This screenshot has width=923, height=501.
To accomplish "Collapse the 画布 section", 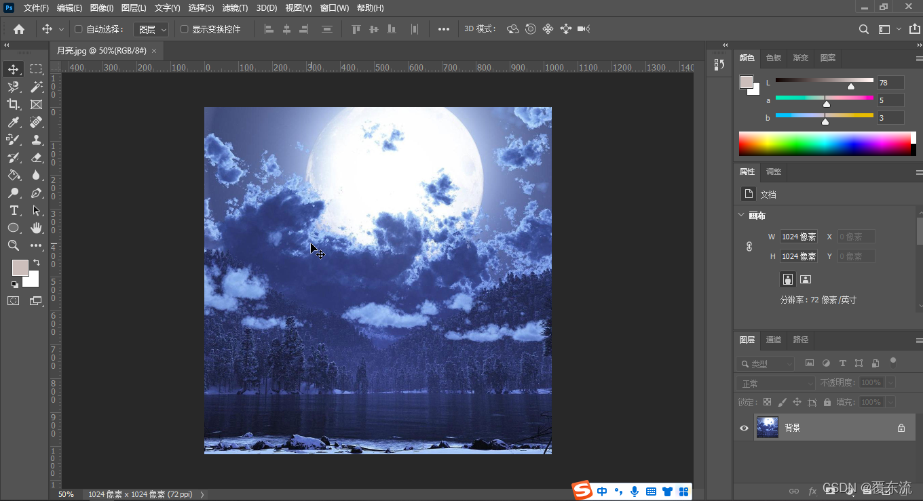I will (742, 215).
